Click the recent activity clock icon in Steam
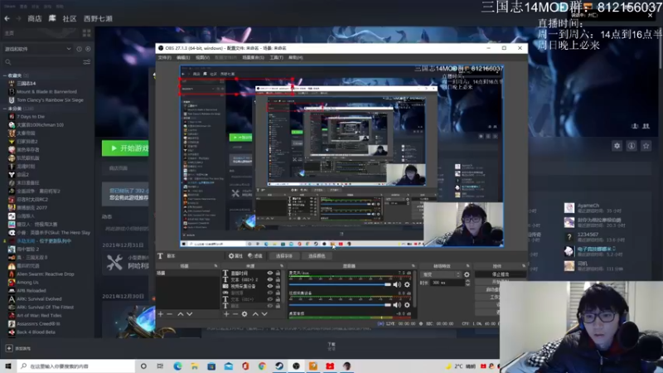 79,49
